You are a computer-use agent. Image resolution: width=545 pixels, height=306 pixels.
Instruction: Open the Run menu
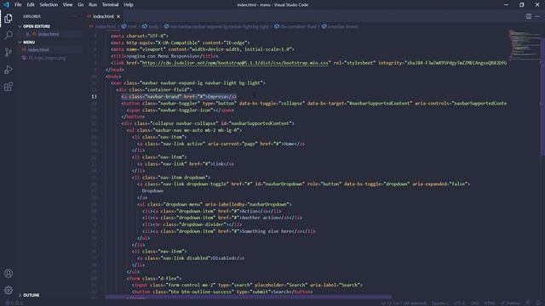coord(93,5)
